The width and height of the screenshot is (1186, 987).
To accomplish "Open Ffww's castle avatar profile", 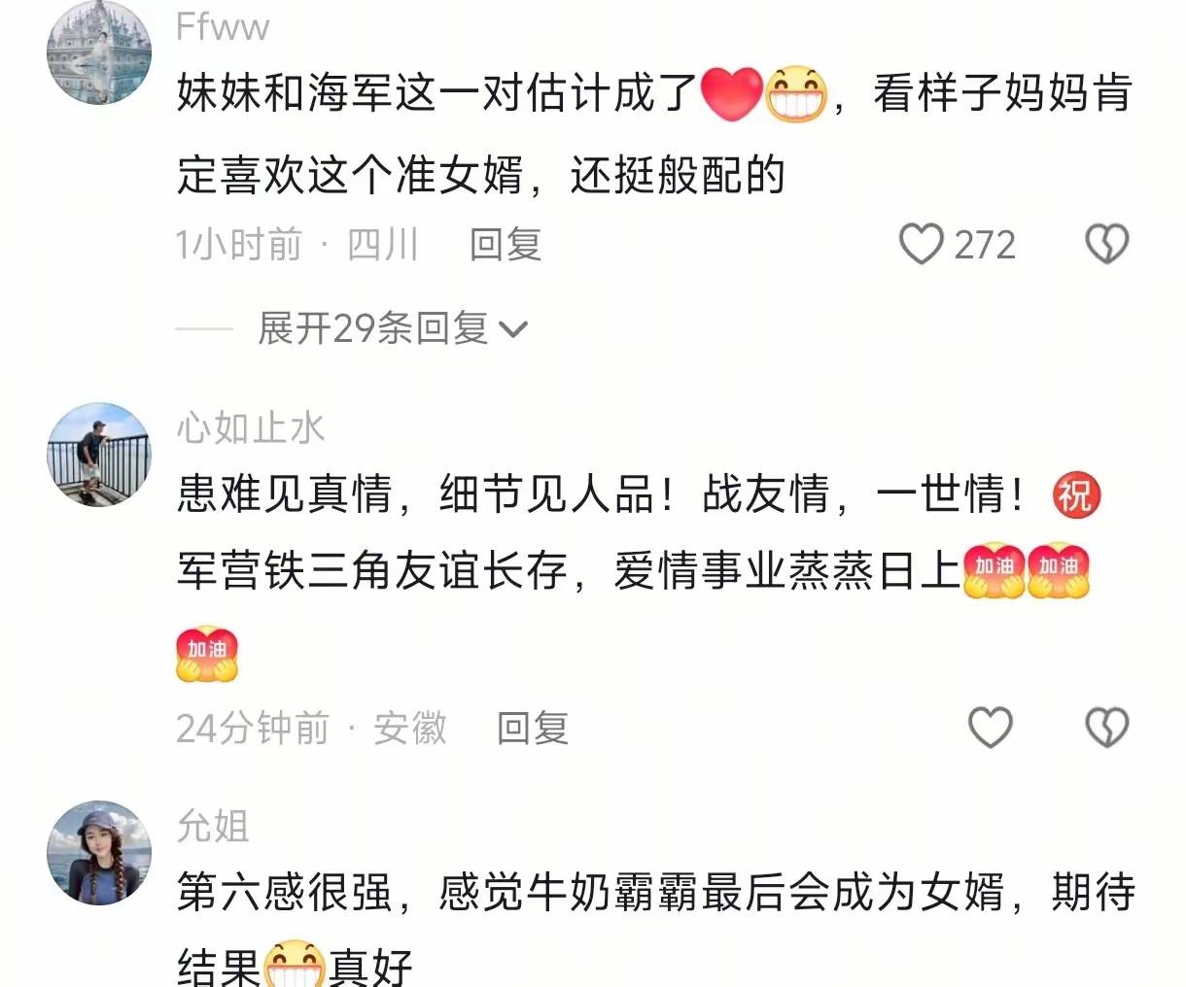I will coord(99,53).
